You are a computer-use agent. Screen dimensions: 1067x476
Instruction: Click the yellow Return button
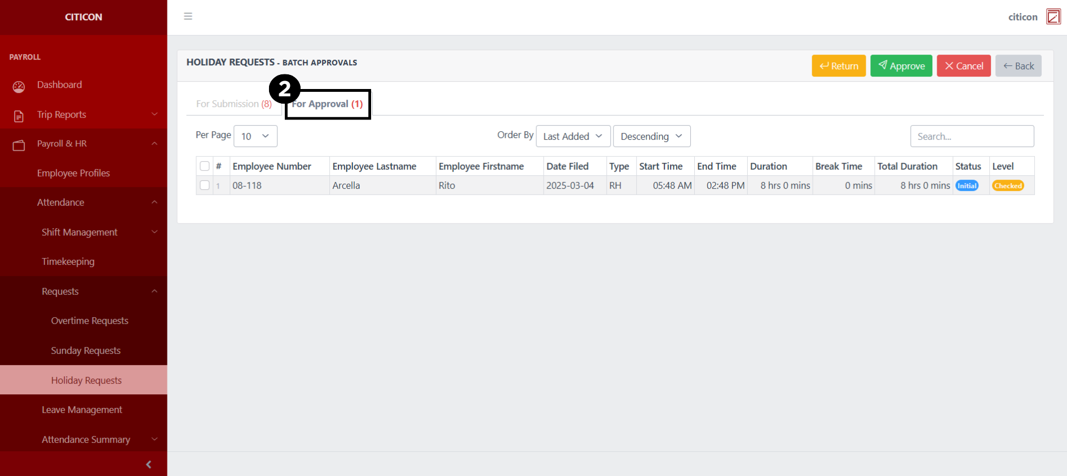(x=838, y=66)
